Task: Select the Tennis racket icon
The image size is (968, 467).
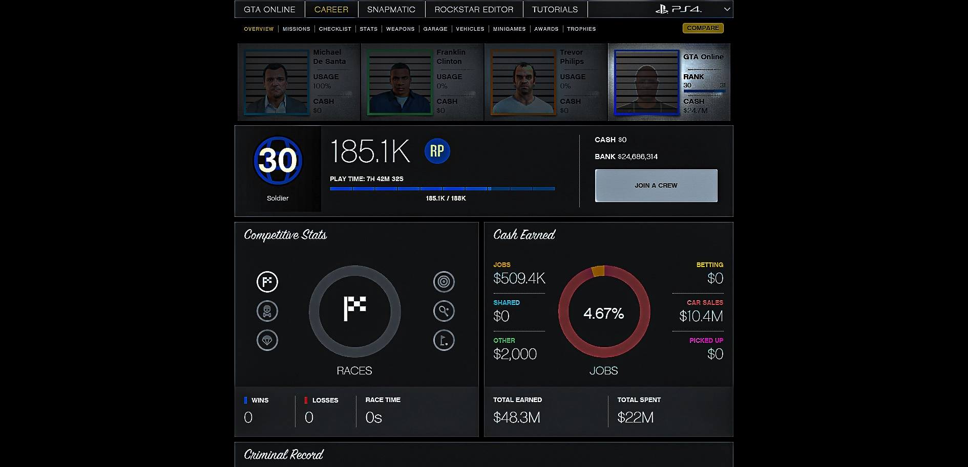Action: pos(444,311)
